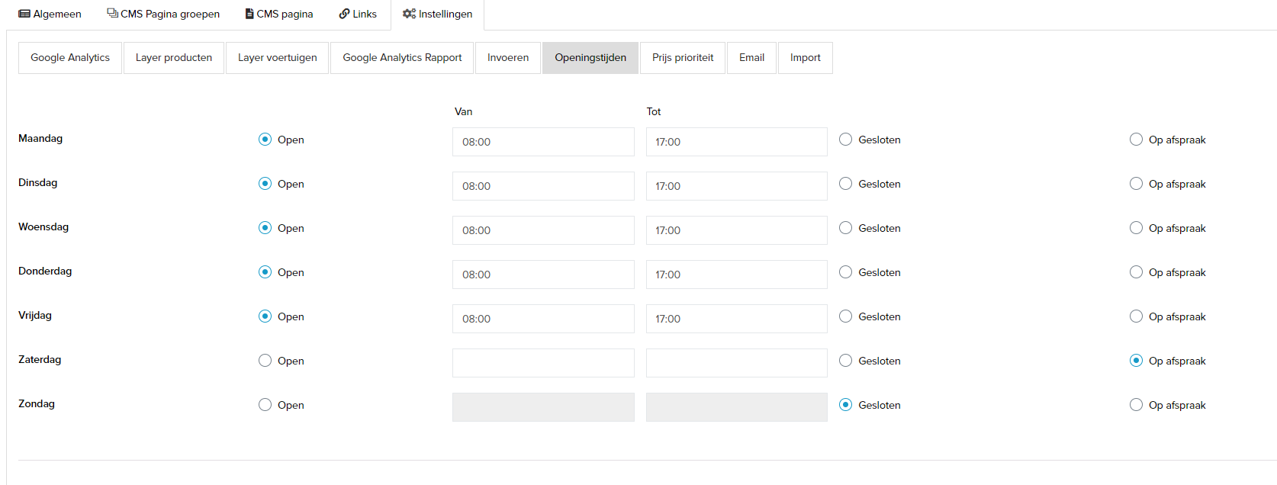Click the Instellingen gears icon
The width and height of the screenshot is (1277, 485).
[409, 14]
